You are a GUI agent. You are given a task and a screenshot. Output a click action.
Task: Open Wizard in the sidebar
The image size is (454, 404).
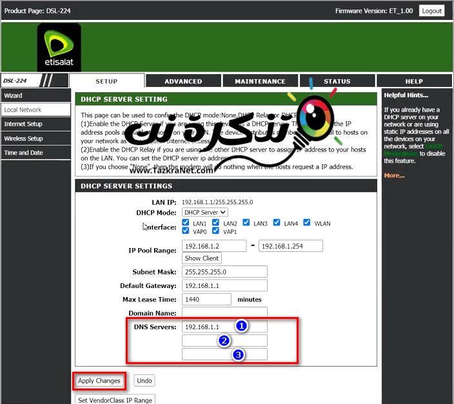click(x=36, y=95)
